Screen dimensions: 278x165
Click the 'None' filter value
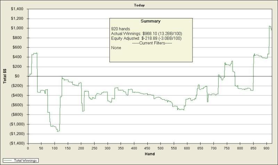[116, 48]
